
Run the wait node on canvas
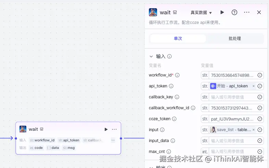point(106,129)
